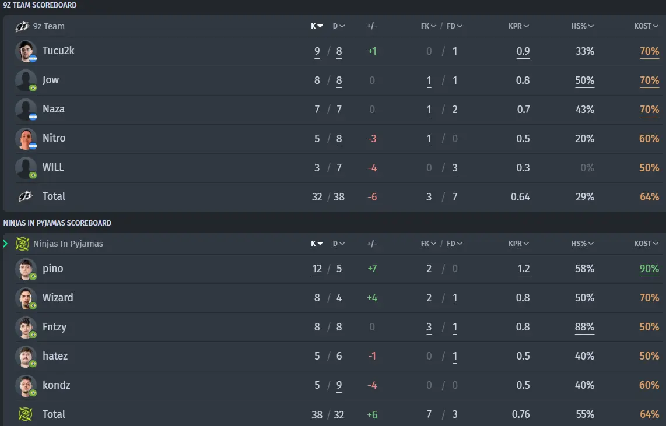Viewport: 666px width, 426px height.
Task: Click the NIP logo beside the bottom Total
Action: 25,414
